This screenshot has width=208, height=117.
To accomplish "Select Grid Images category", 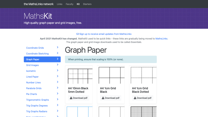I will click(x=42, y=65).
